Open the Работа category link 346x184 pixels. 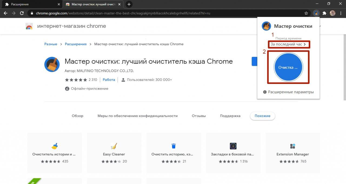(x=109, y=80)
